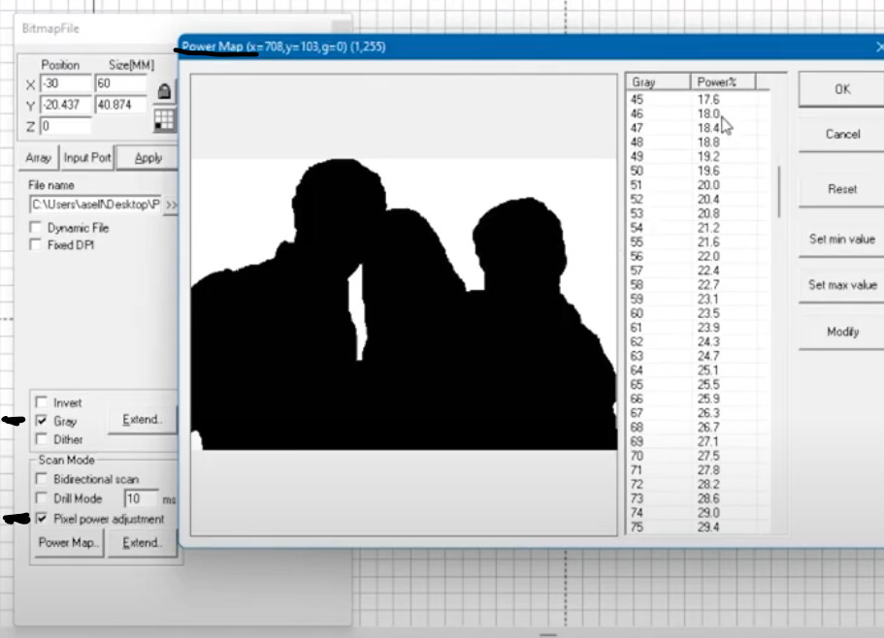Click power value 19.2 in list
The height and width of the screenshot is (638, 884).
[708, 156]
